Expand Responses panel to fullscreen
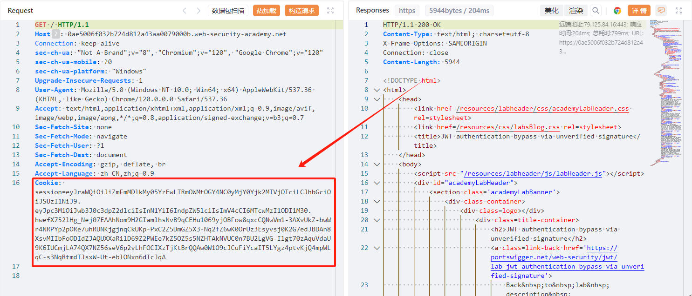Image resolution: width=692 pixels, height=296 pixels. (678, 11)
